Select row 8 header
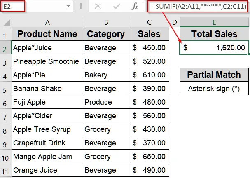 [5, 129]
